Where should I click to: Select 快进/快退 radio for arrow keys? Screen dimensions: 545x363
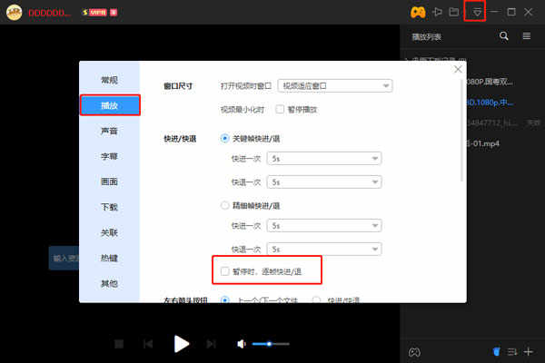click(316, 299)
